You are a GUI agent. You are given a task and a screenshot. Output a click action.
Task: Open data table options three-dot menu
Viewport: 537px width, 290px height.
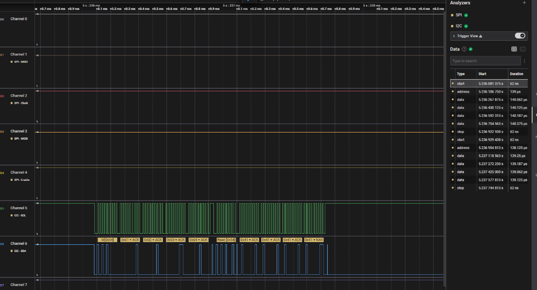click(x=524, y=60)
